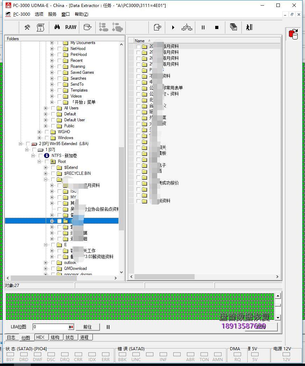Click the flowchart decision icon
This screenshot has height=366, width=305.
pos(187,28)
